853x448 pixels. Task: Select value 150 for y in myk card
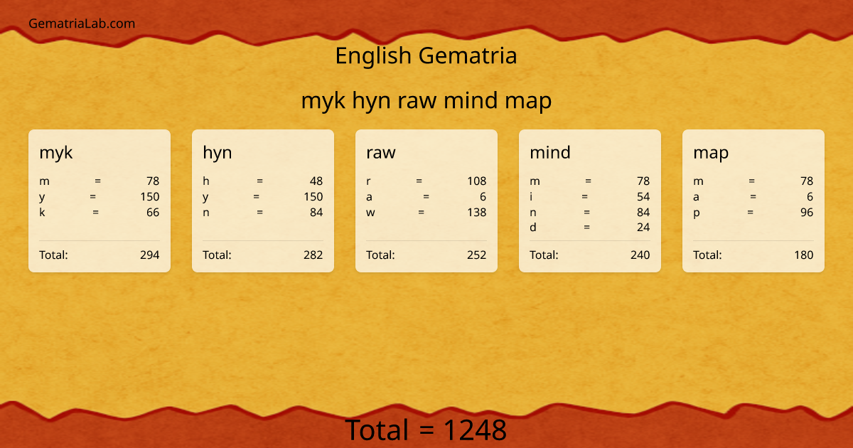(x=150, y=197)
